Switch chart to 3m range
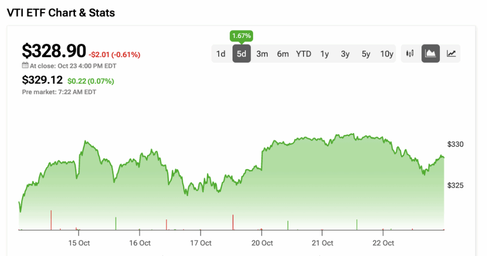 (262, 54)
